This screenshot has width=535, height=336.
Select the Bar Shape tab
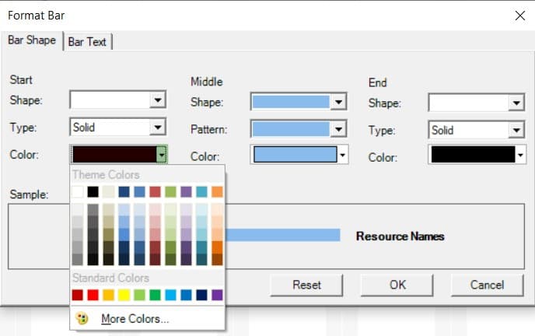[x=31, y=40]
